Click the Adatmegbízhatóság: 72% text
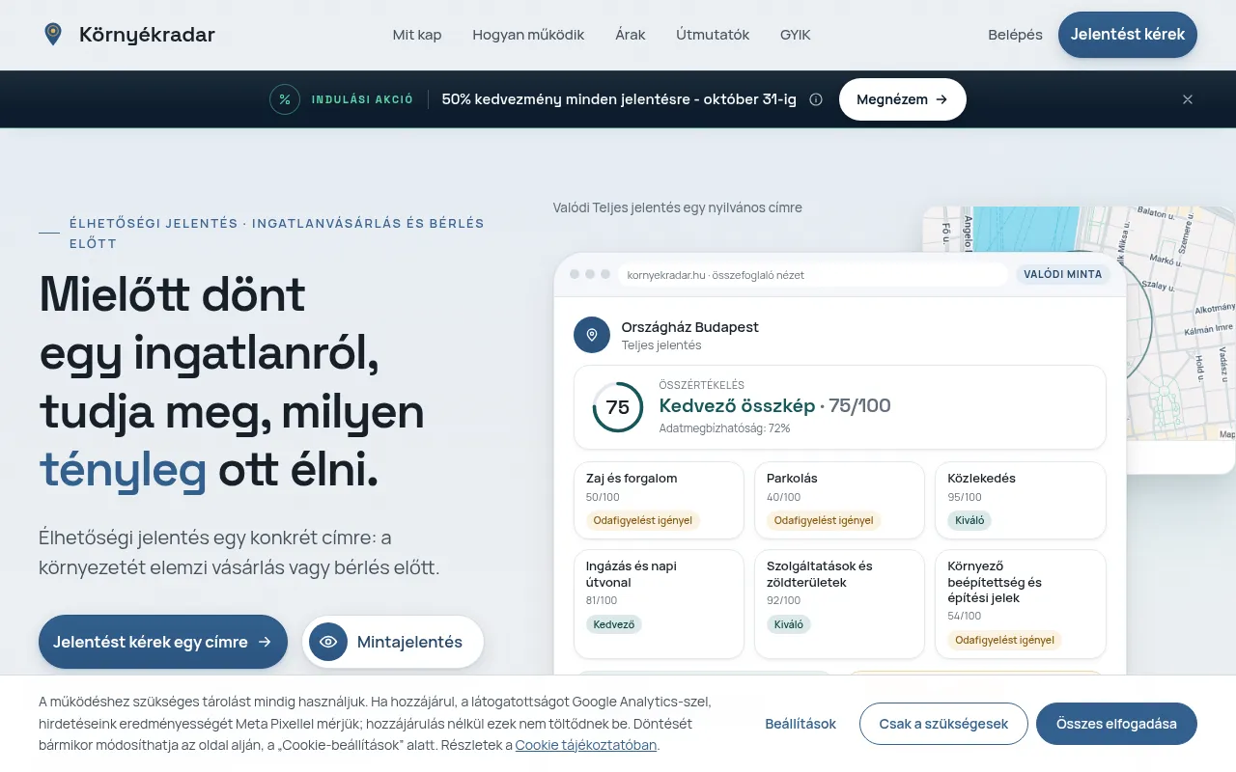 point(725,427)
